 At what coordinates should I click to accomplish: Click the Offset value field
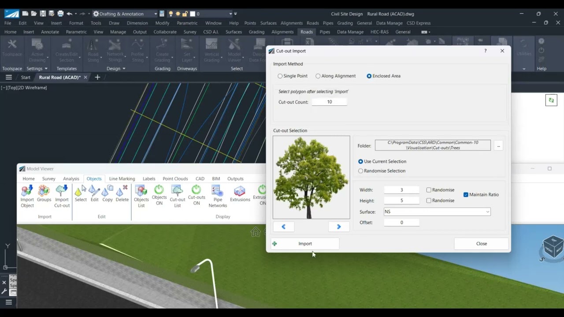point(401,222)
